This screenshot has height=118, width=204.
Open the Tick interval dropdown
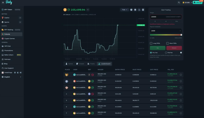(x=125, y=10)
